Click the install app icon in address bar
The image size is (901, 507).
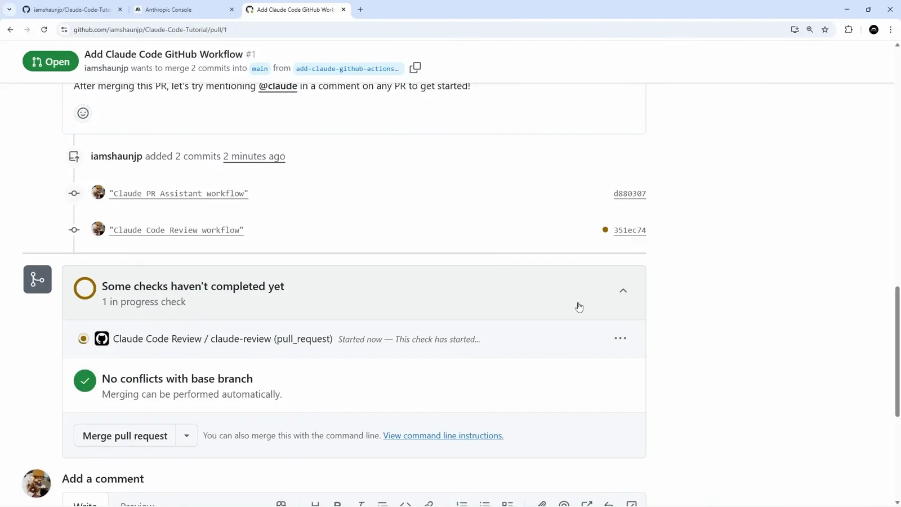tap(795, 29)
